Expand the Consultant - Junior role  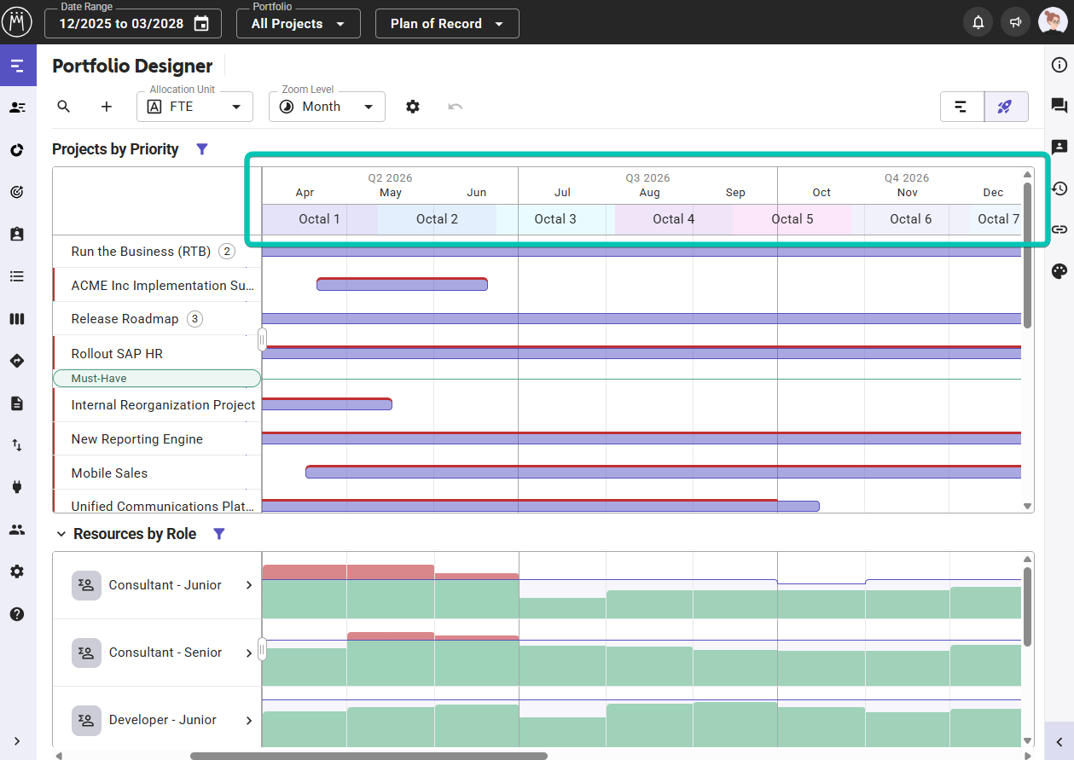pyautogui.click(x=249, y=585)
